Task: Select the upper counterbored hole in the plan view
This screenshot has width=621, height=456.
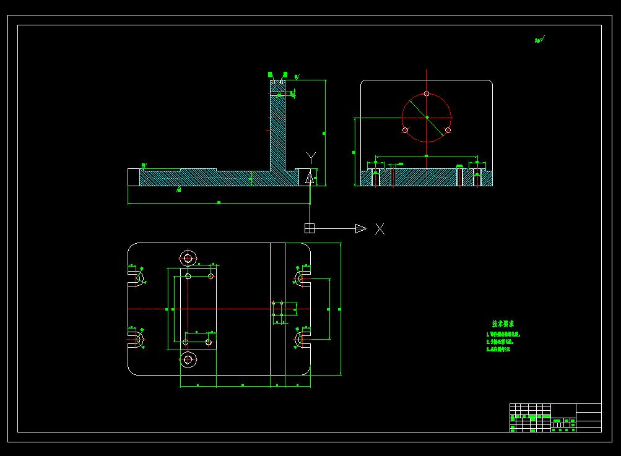Action: coord(188,259)
